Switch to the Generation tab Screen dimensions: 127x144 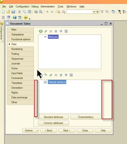tap(20, 88)
